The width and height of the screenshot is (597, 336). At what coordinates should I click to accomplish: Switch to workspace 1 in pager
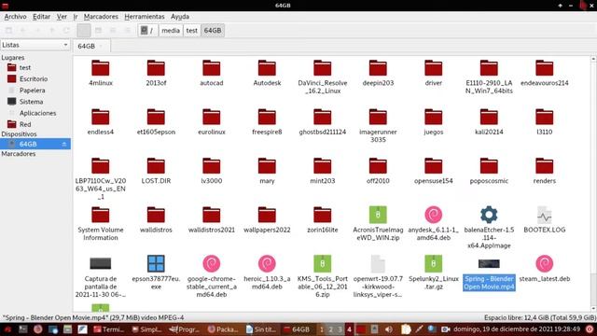322,329
